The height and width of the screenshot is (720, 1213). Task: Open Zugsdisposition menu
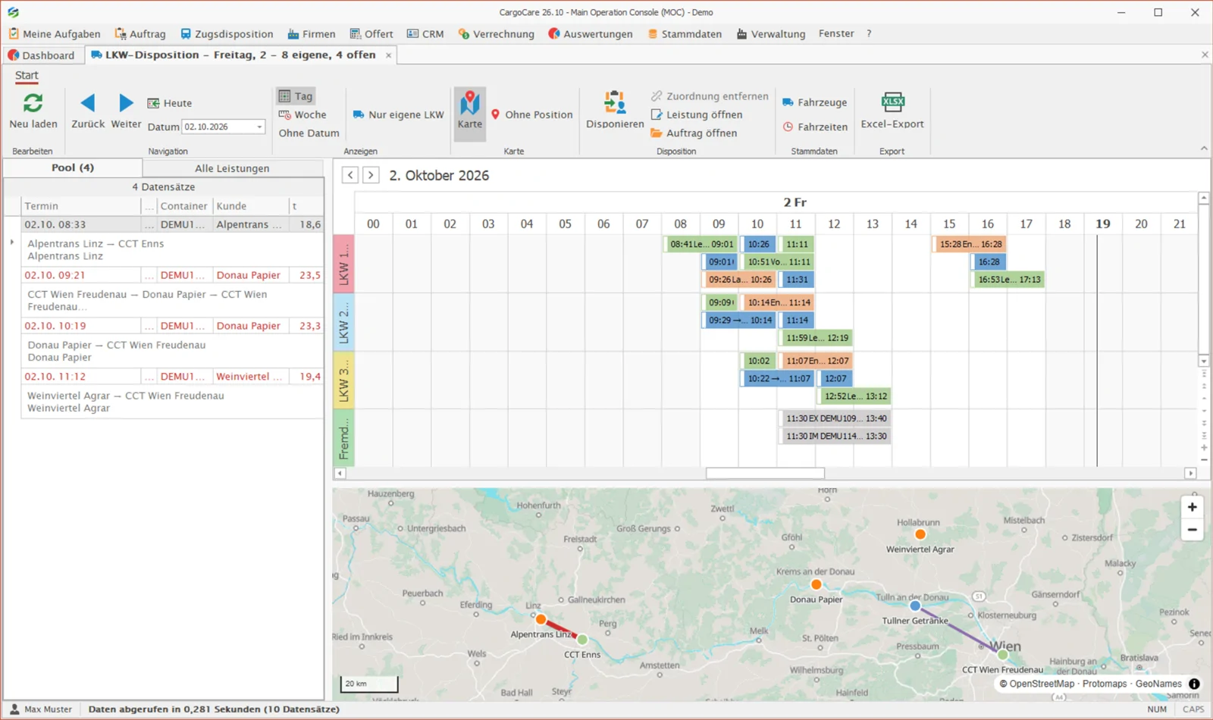point(227,34)
